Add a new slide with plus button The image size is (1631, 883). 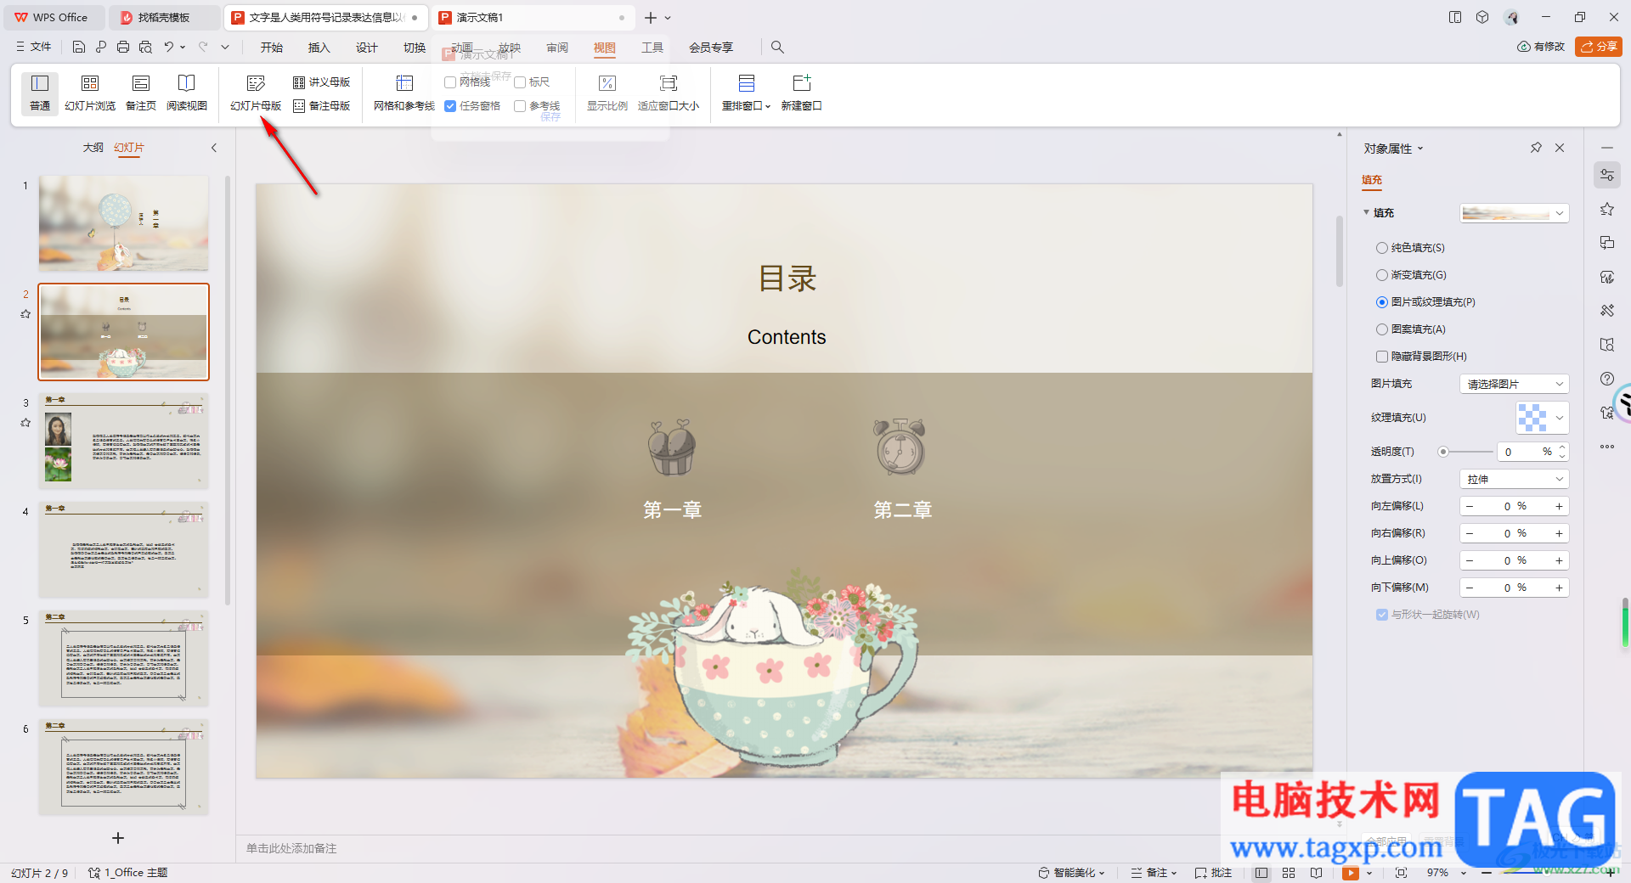pyautogui.click(x=118, y=838)
